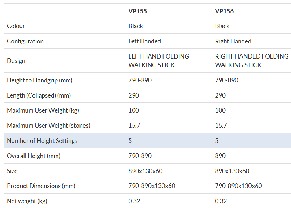The image size is (291, 208).
Task: Click the highlighted Number of Height Settings row label
Action: click(42, 141)
